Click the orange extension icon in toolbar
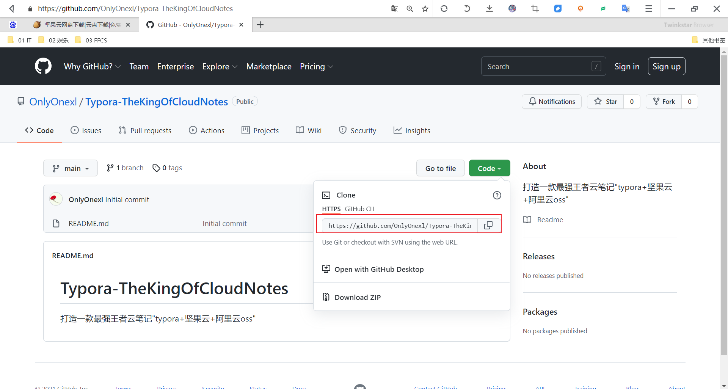The height and width of the screenshot is (389, 728). 581,8
